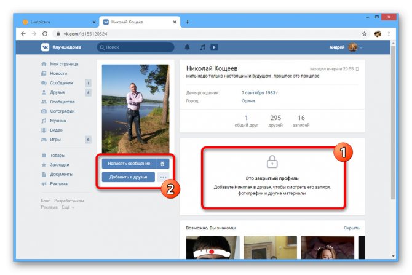Click the Chrome profile avatar icon
Viewport: 412px width, 275px height.
378,34
